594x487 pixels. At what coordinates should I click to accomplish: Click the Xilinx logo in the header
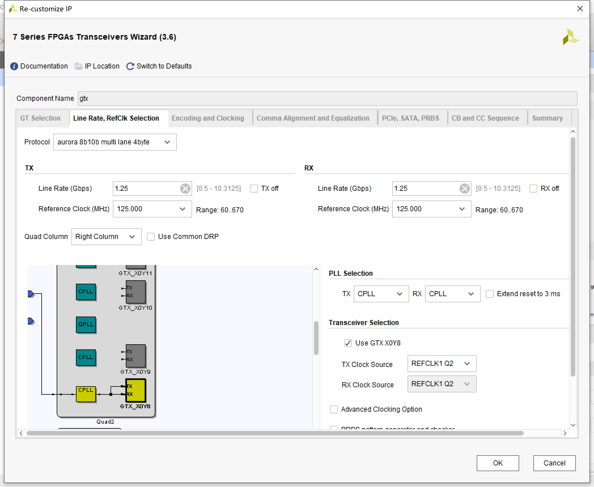(x=570, y=37)
